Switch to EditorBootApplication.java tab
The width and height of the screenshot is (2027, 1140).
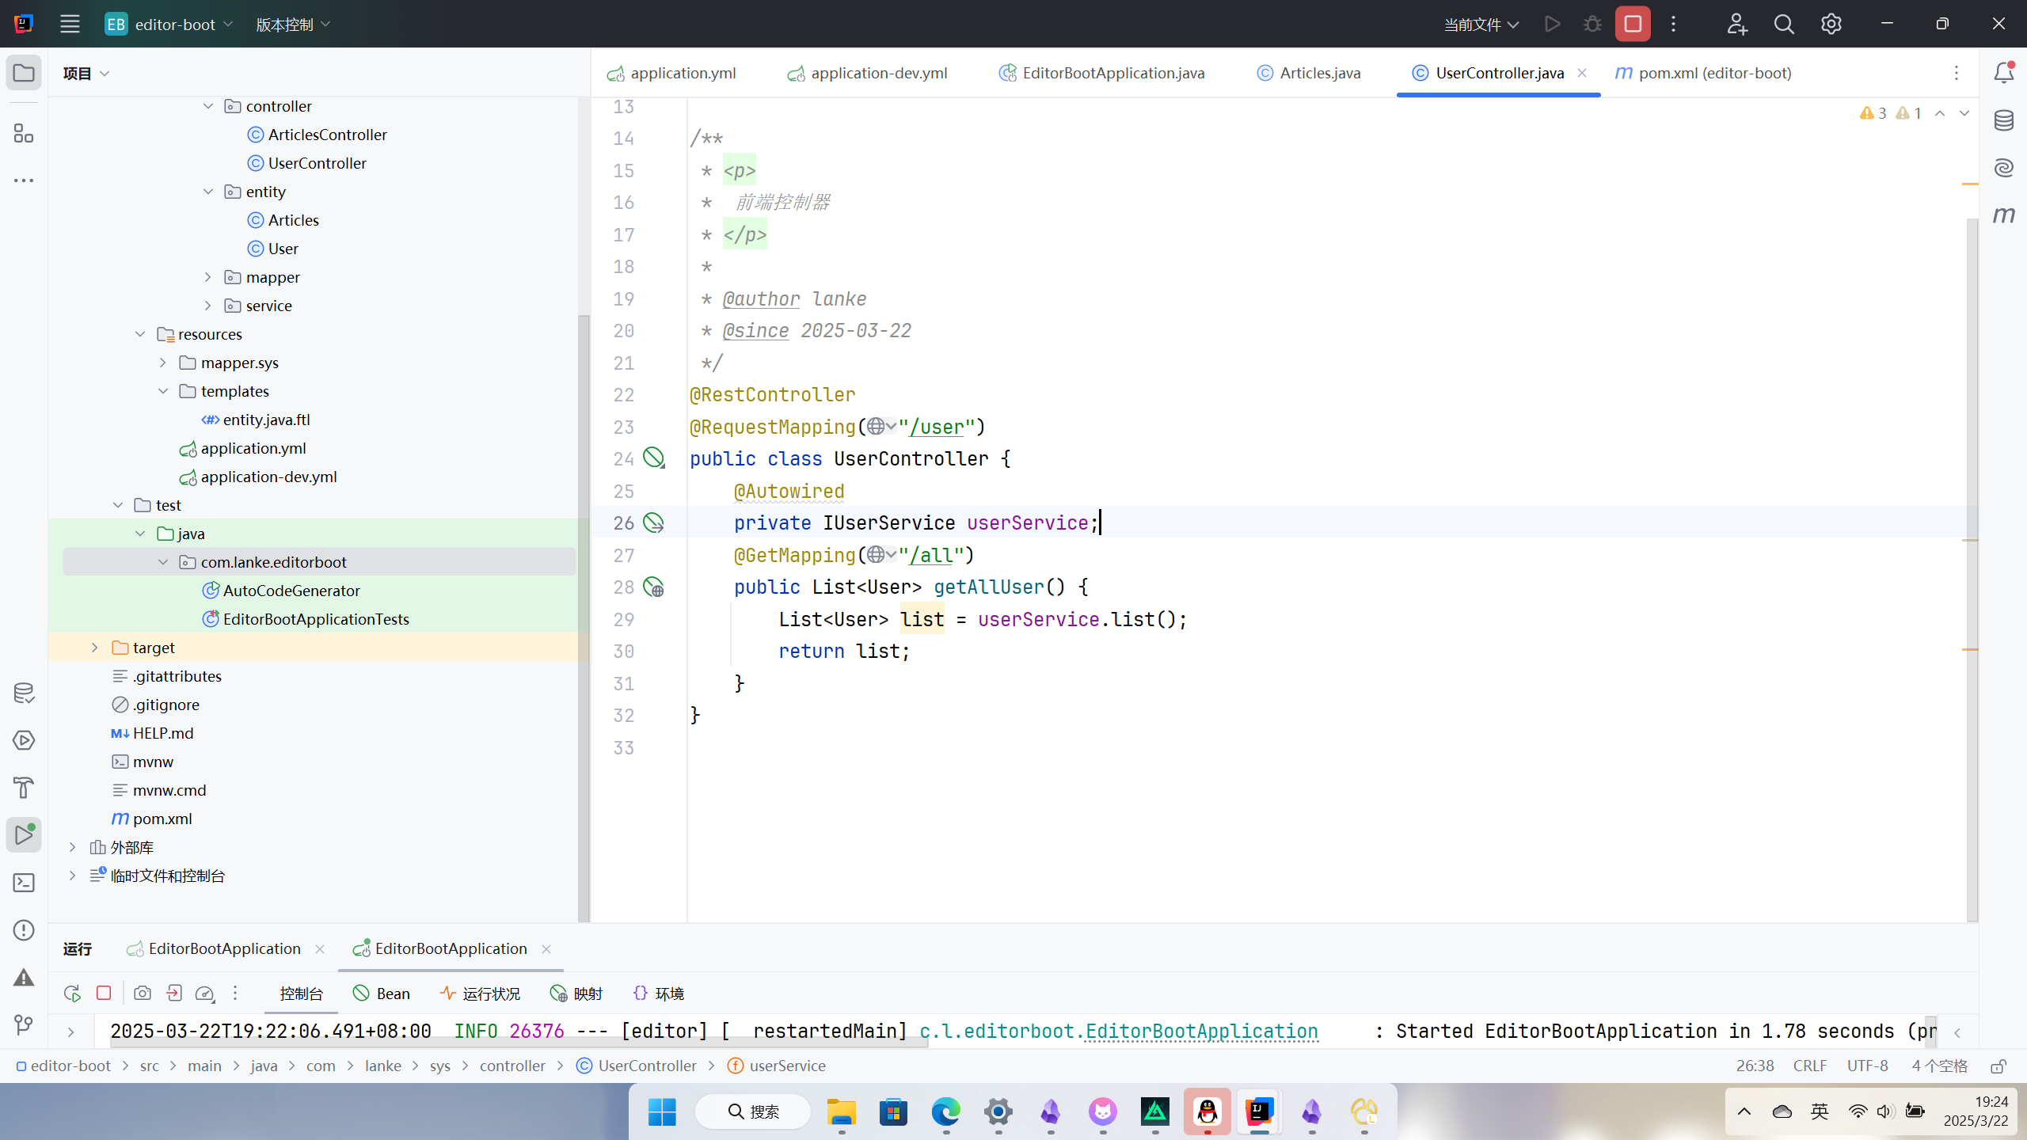1102,73
